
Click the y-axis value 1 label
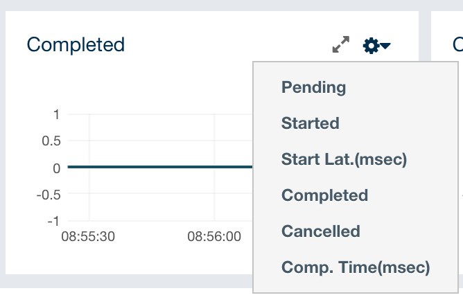click(55, 114)
